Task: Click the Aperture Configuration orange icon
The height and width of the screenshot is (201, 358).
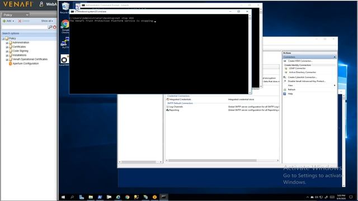Action: click(10, 64)
